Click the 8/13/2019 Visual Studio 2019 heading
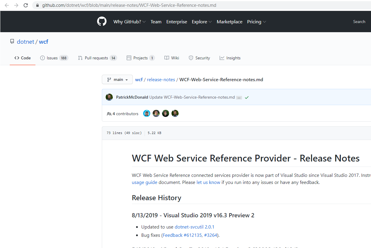 click(x=193, y=215)
